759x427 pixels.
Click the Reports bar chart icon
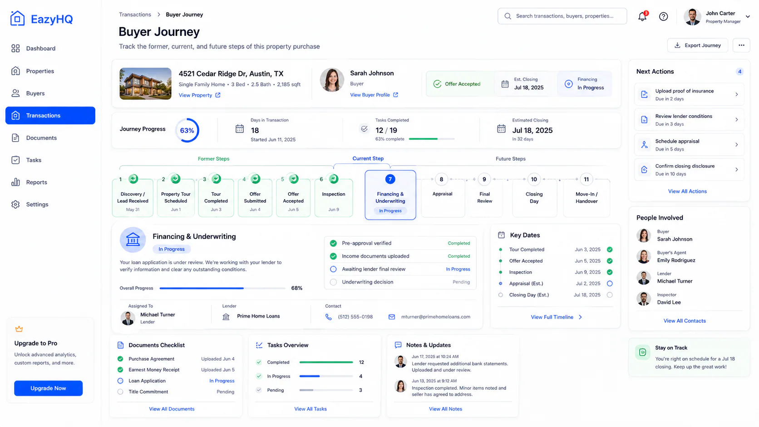16,182
